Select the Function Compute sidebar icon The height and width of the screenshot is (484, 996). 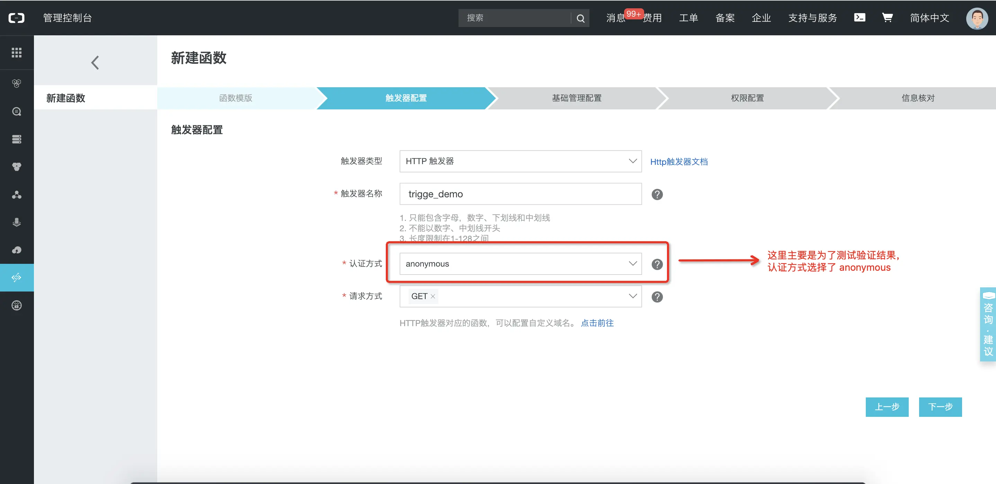[x=17, y=277]
